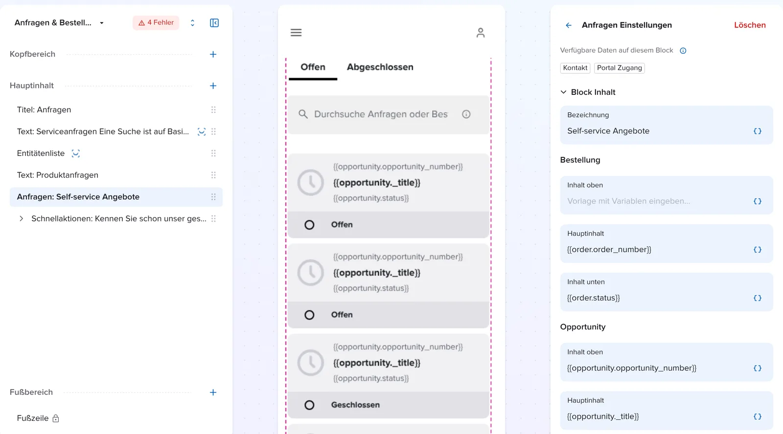The image size is (783, 434).
Task: Show the 4 Fehler errors
Action: 156,22
